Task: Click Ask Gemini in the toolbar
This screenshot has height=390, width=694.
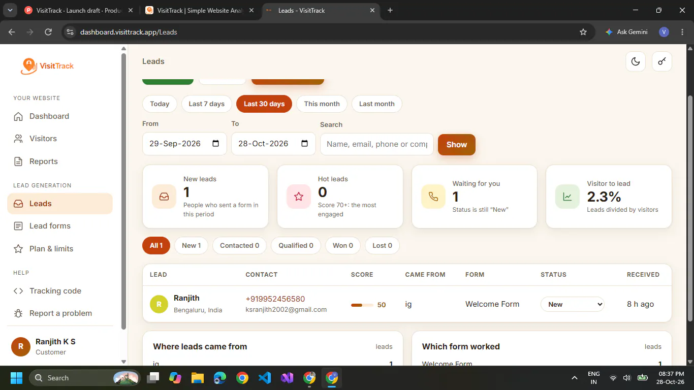Action: [x=626, y=32]
